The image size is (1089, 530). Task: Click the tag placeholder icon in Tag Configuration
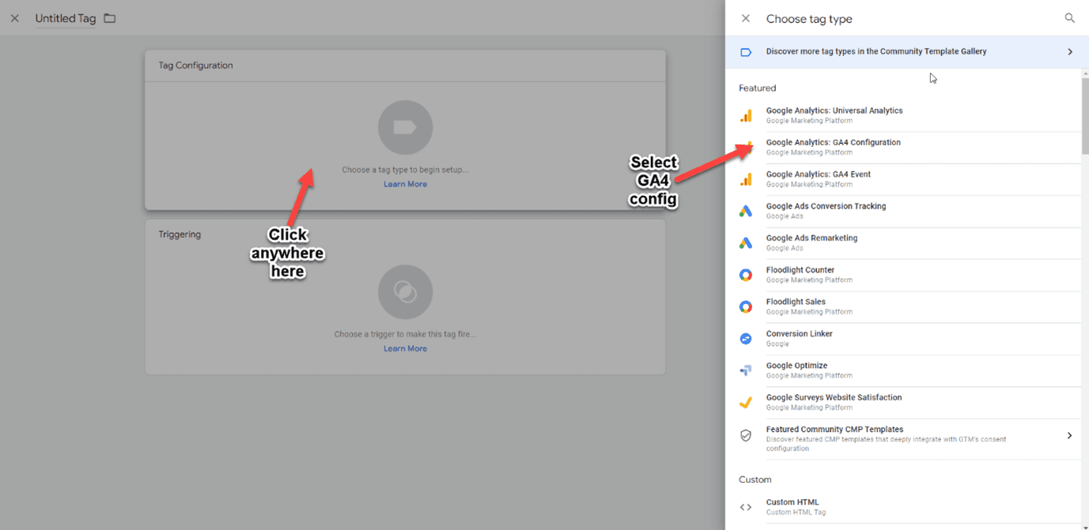tap(405, 127)
